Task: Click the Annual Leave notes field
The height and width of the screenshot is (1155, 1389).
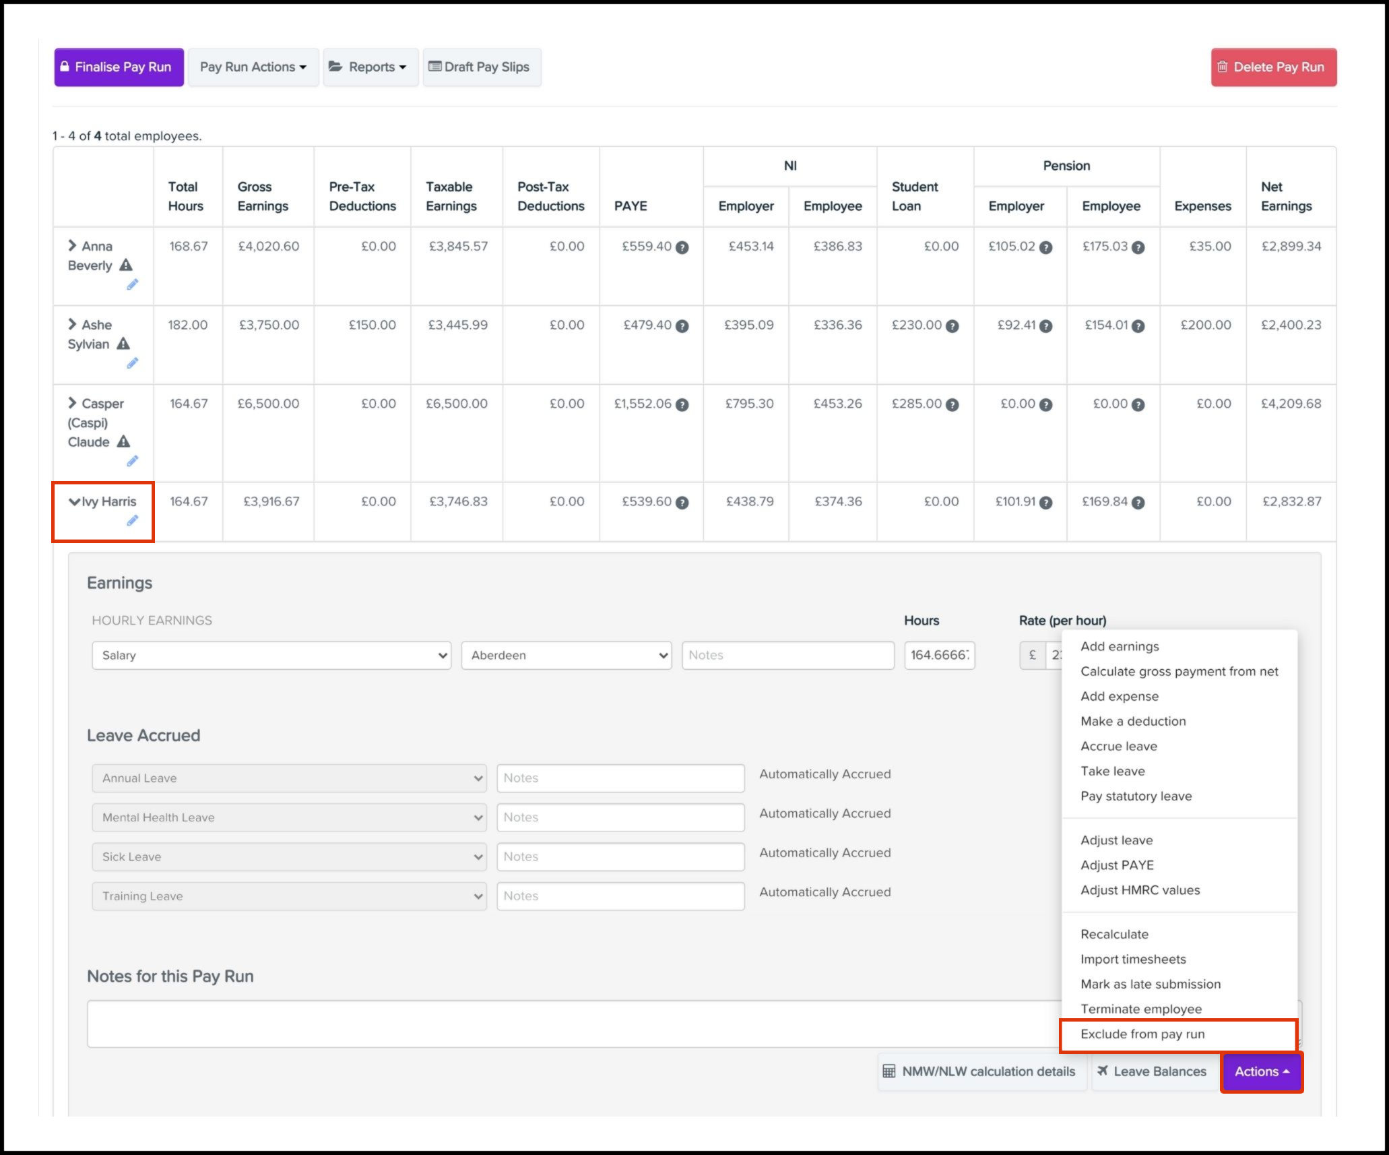Action: tap(620, 778)
